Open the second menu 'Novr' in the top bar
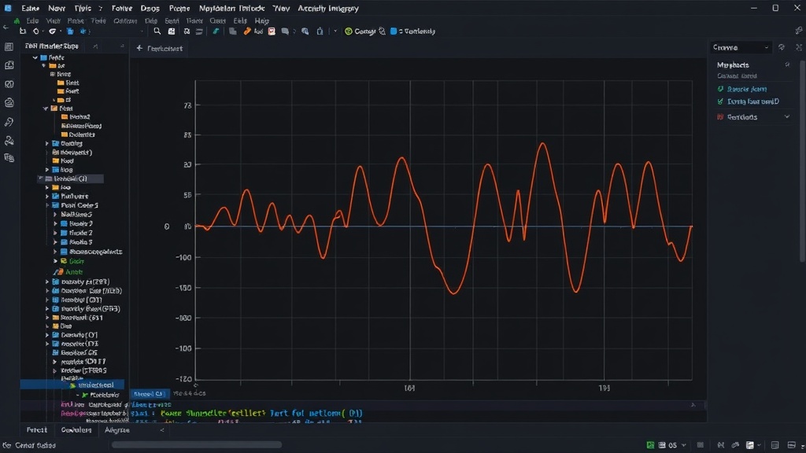Viewport: 806px width, 453px height. (57, 8)
